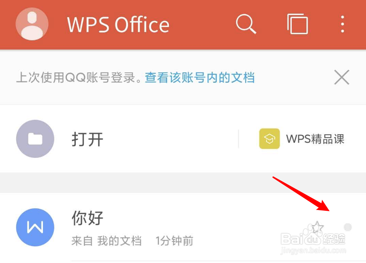Image resolution: width=366 pixels, height=263 pixels.
Task: Tap the yellow WPS精品课 graduation icon
Action: [269, 138]
